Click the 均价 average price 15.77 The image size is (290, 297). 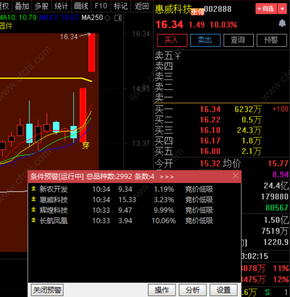coord(278,163)
